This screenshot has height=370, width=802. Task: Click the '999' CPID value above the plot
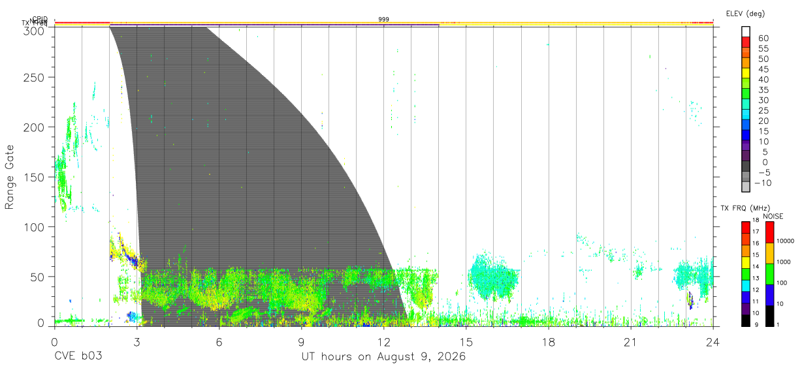click(384, 19)
